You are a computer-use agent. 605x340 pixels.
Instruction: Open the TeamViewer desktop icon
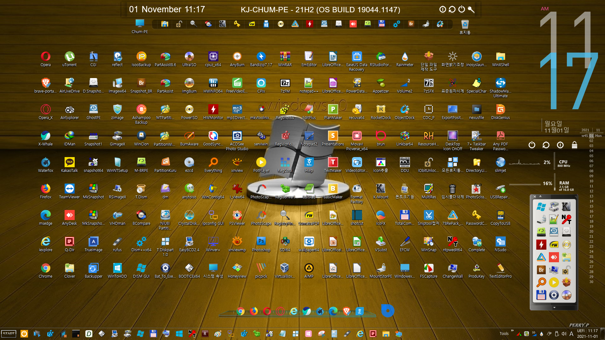(x=69, y=191)
